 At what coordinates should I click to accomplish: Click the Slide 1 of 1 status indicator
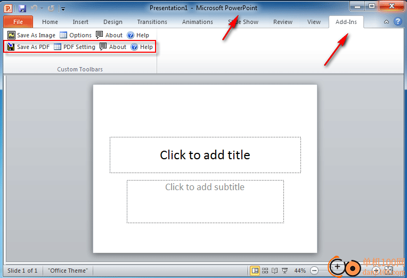(x=22, y=271)
